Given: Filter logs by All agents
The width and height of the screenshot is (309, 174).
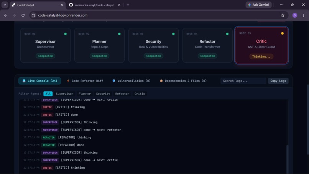Looking at the screenshot, I should [x=48, y=94].
